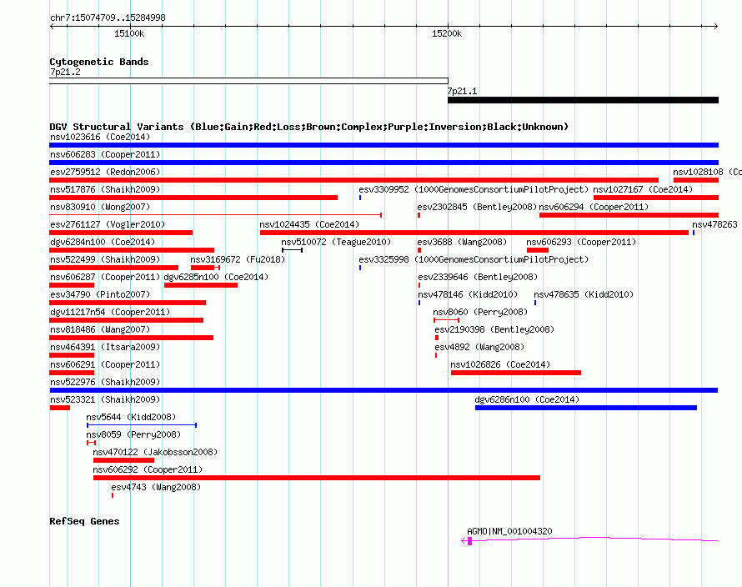Click the red nsv470122 loss bar
The image size is (742, 587).
pyautogui.click(x=123, y=460)
